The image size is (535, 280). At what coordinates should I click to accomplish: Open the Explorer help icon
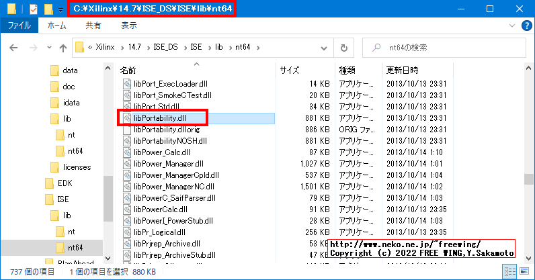[x=526, y=26]
